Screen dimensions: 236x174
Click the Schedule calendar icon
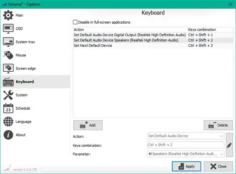tap(8, 108)
